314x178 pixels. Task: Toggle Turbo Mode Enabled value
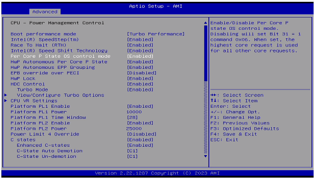[140, 89]
